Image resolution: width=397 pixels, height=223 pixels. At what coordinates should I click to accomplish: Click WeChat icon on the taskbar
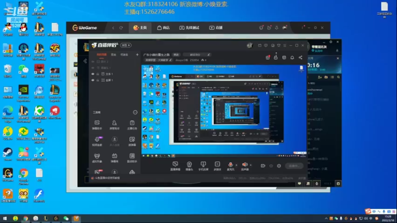(x=66, y=218)
